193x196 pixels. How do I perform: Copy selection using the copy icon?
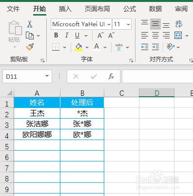(x=30, y=36)
